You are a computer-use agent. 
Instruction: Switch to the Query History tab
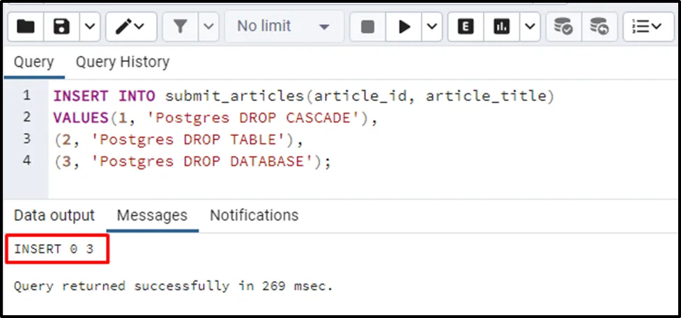[x=122, y=62]
